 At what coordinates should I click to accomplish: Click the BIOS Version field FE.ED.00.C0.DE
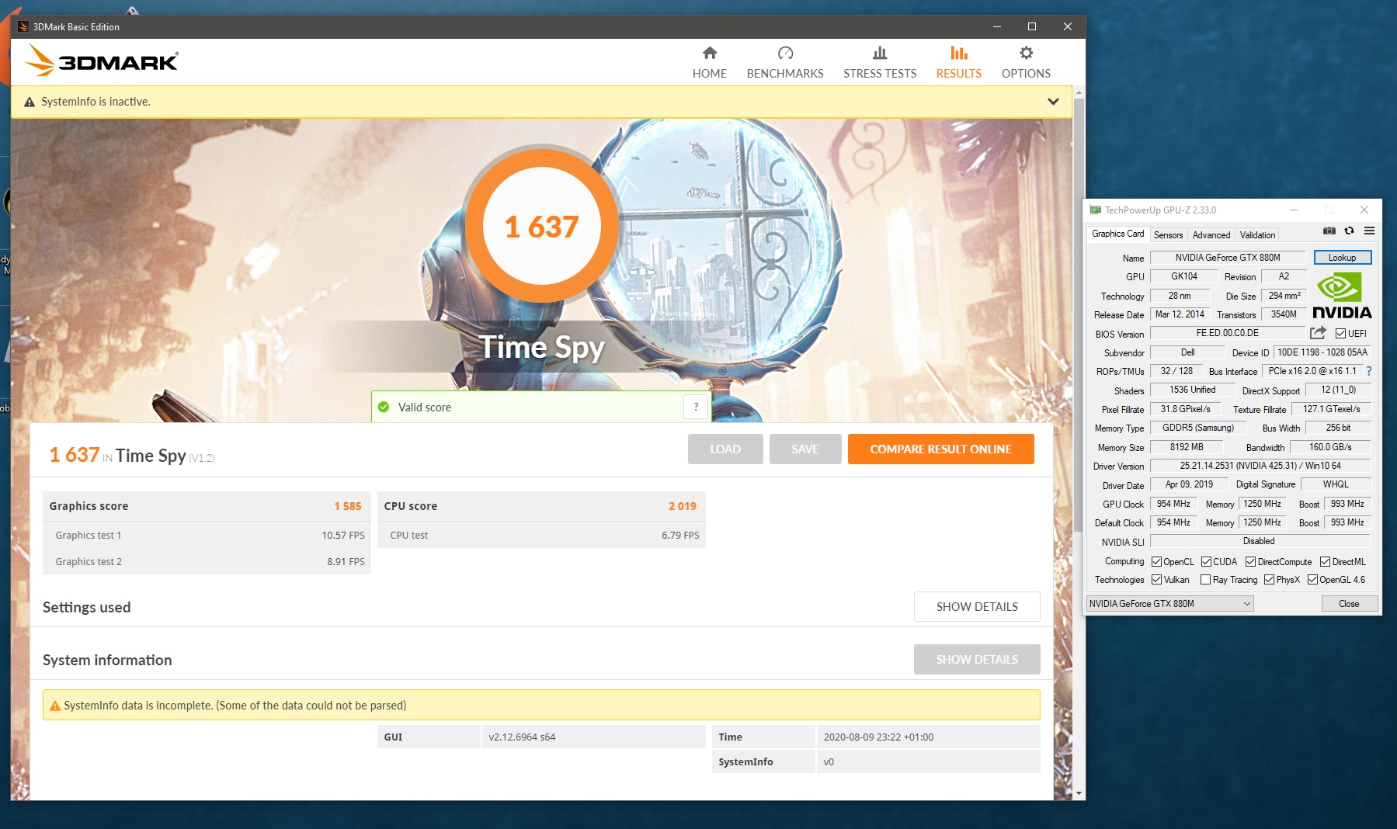[1227, 333]
